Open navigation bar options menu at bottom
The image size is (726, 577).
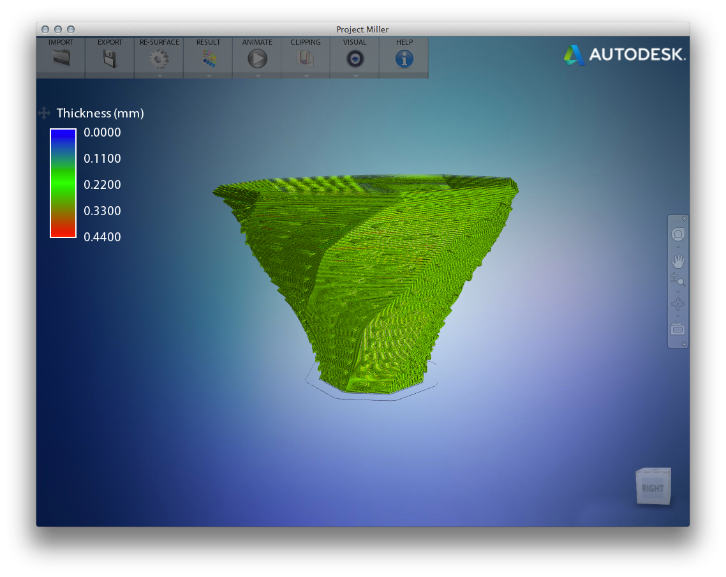coord(685,344)
